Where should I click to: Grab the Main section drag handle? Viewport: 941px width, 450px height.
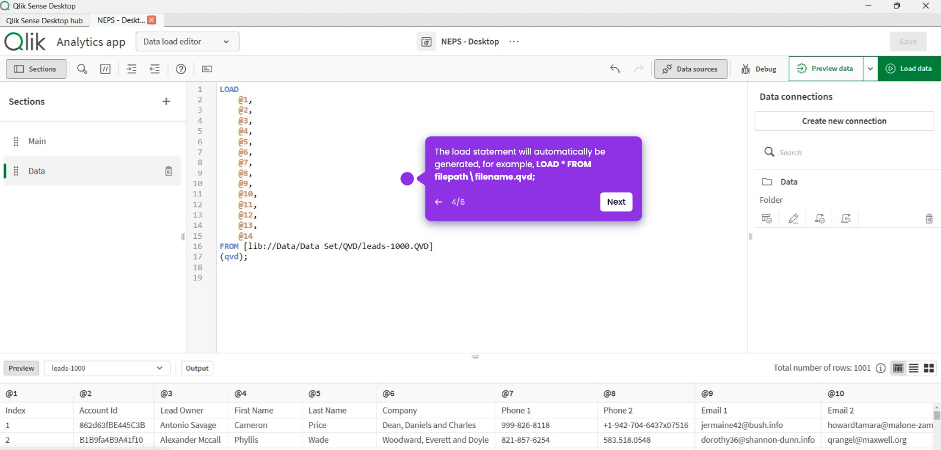[16, 141]
